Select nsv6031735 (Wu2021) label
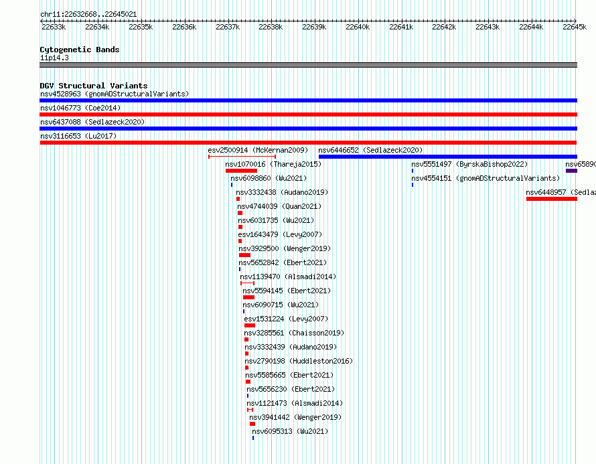This screenshot has height=464, width=596. (277, 220)
